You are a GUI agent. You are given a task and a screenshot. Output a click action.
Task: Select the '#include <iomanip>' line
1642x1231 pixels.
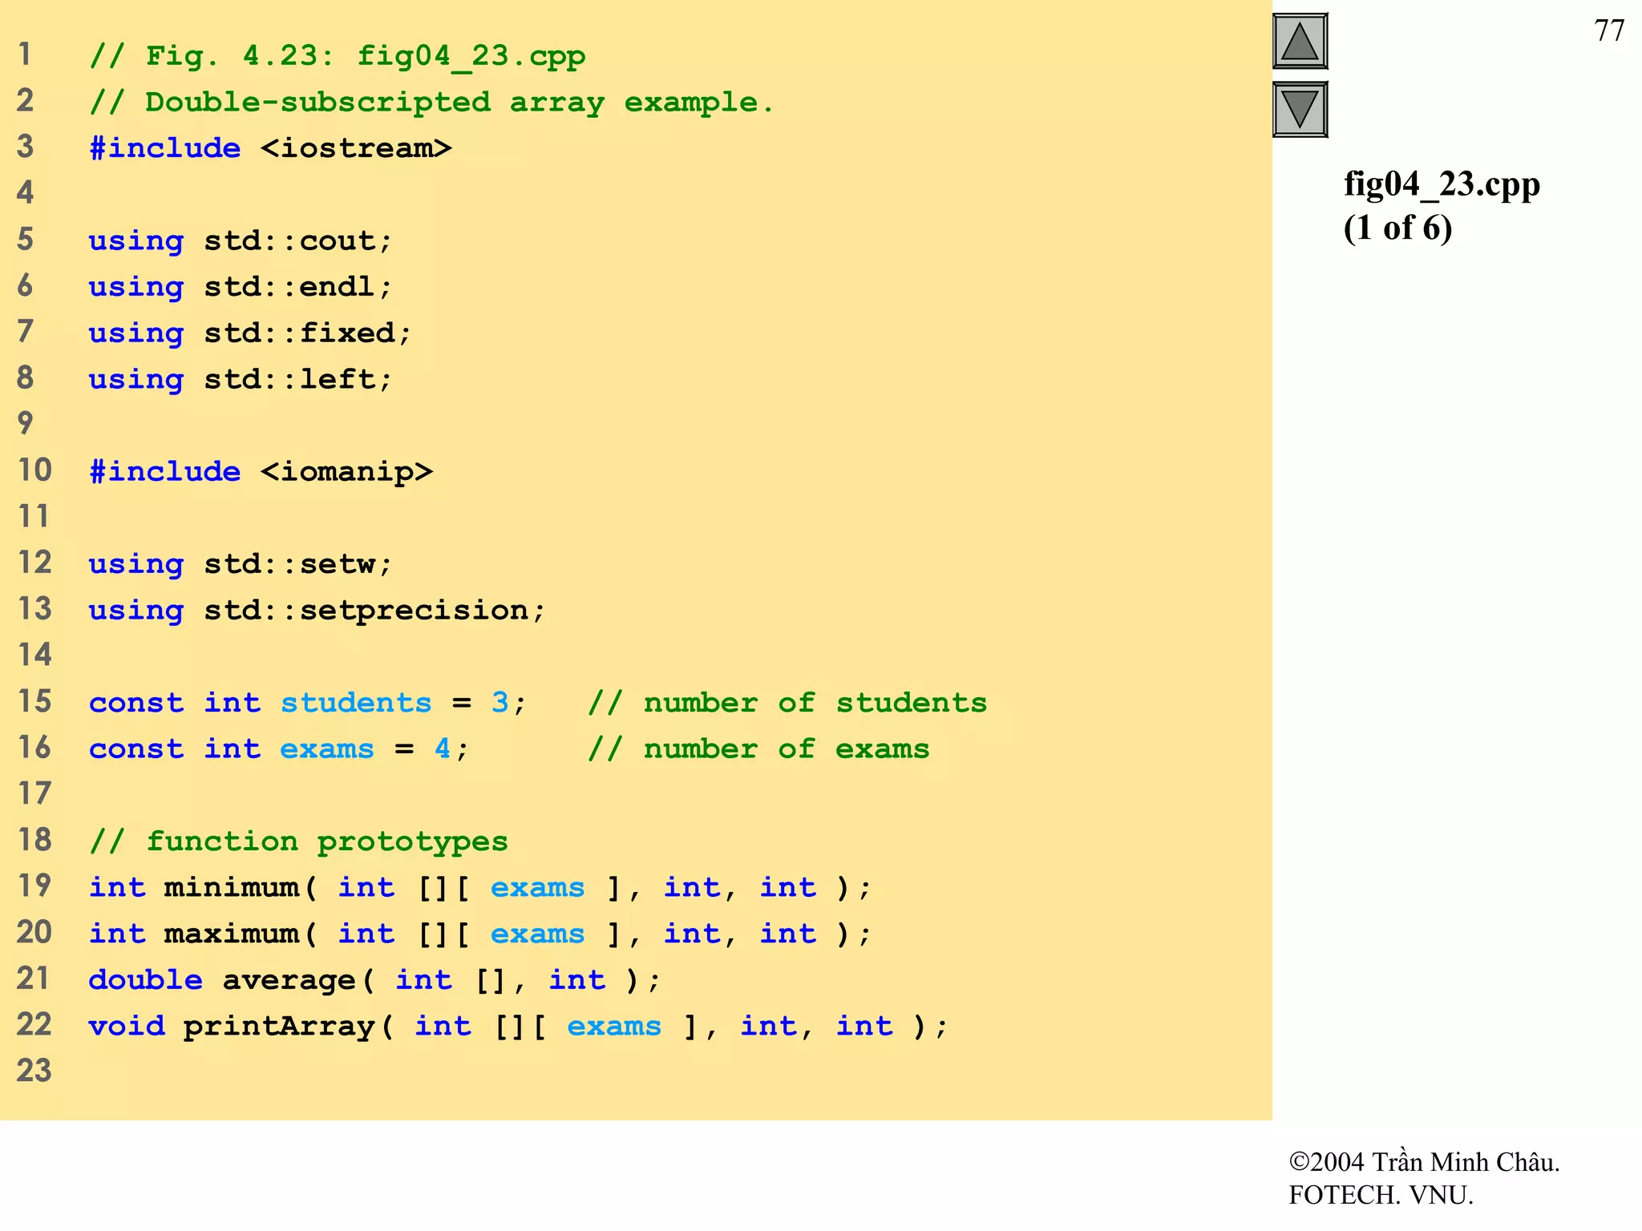click(x=261, y=471)
